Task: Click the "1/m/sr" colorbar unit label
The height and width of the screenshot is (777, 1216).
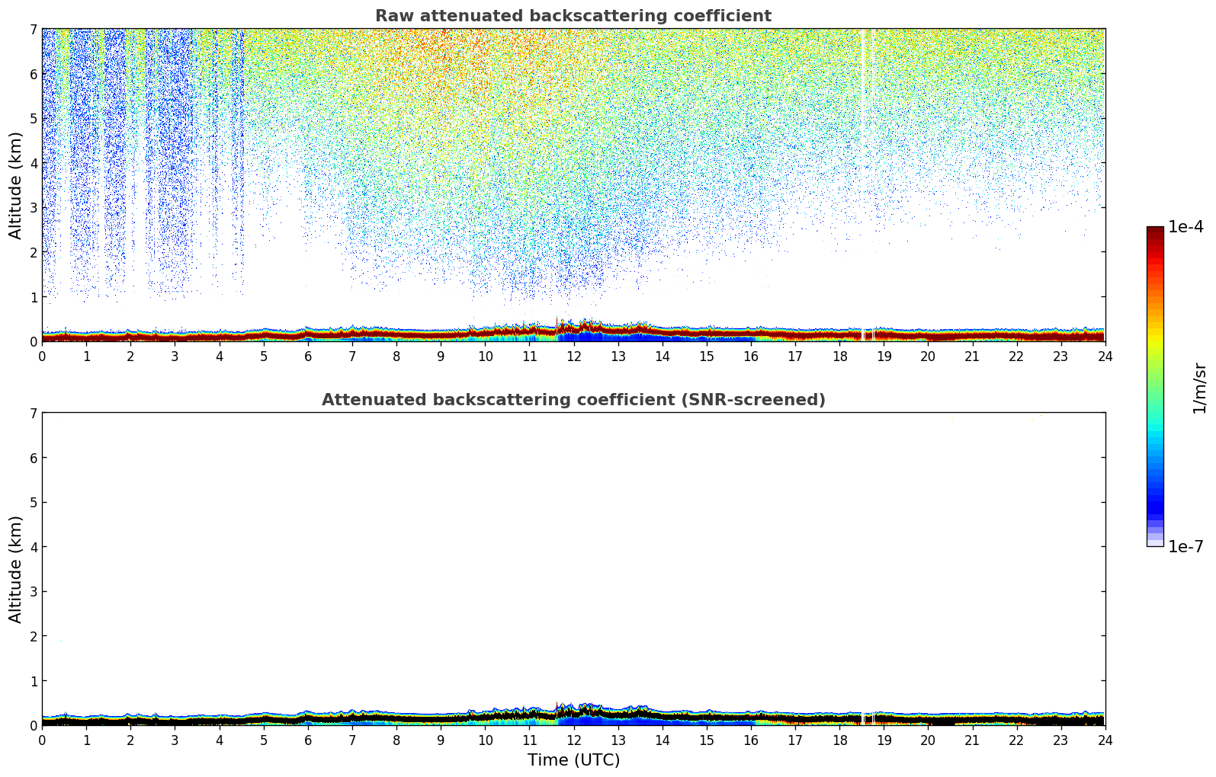Action: 1199,388
